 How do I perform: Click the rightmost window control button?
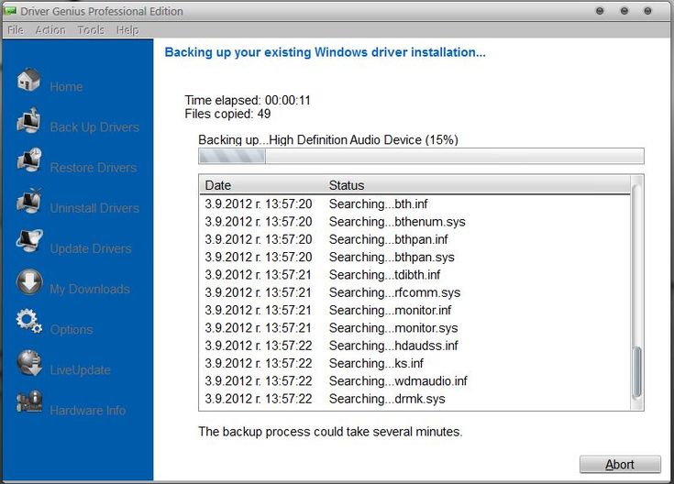pos(647,11)
